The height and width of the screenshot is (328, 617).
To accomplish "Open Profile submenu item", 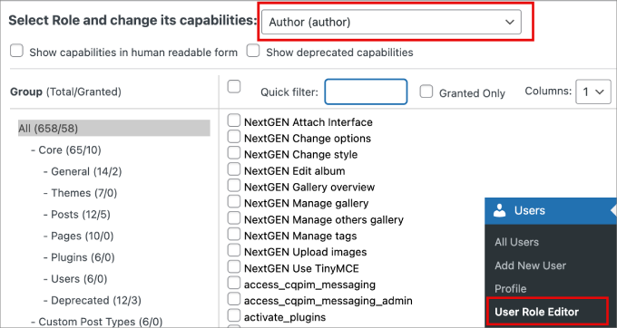I will click(510, 289).
